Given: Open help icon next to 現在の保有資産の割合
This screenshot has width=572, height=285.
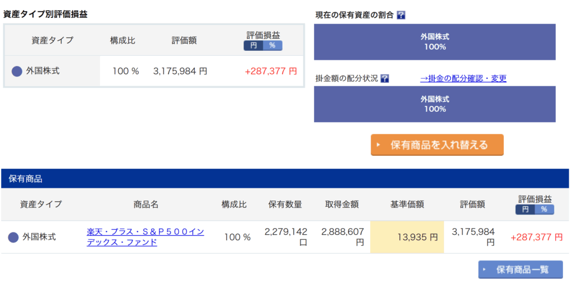Looking at the screenshot, I should point(401,15).
